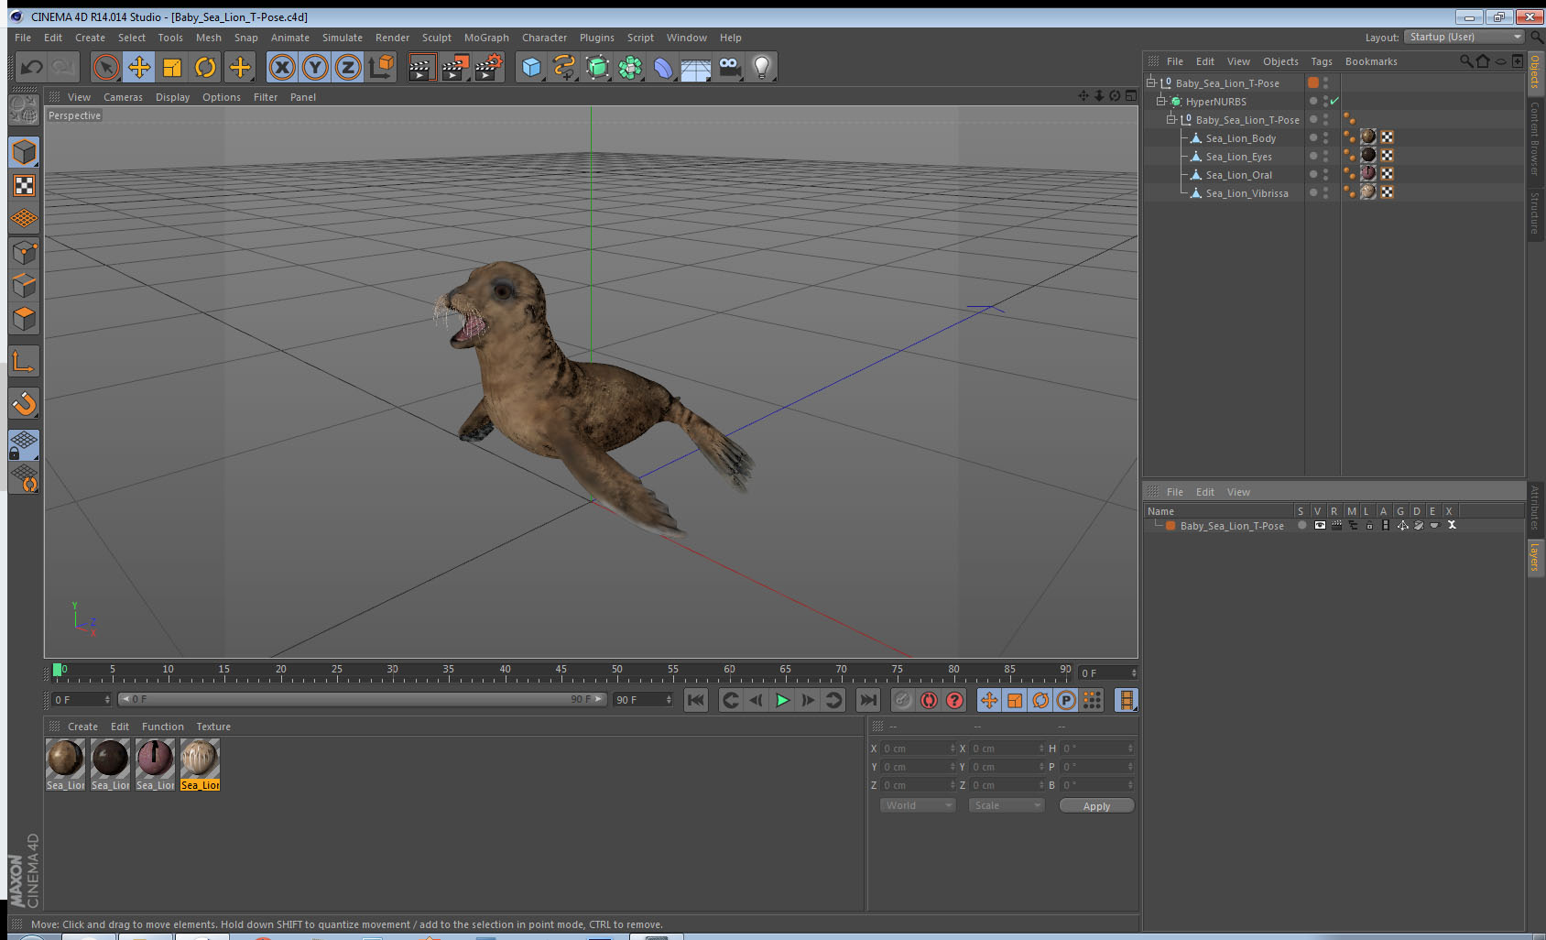Screen dimensions: 1546x940
Task: Switch to Model mode cube icon
Action: [x=24, y=152]
